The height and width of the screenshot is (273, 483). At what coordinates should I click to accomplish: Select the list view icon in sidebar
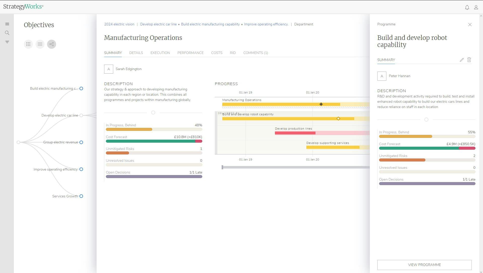point(40,44)
